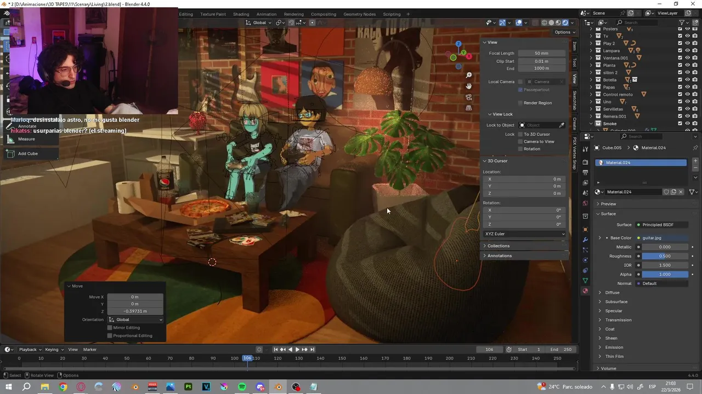
Task: Click the viewport zoom magnifier icon
Action: point(468,75)
